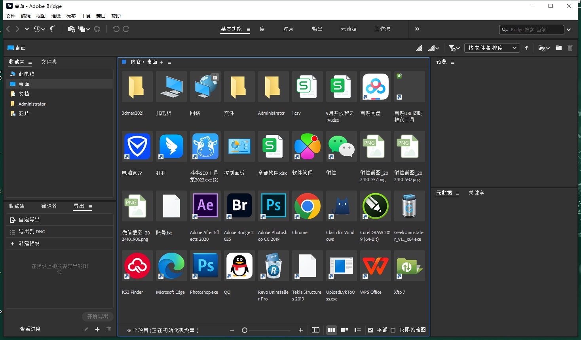Toggle the 平铺 (tile) checkbox off
This screenshot has width=581, height=340.
[370, 330]
